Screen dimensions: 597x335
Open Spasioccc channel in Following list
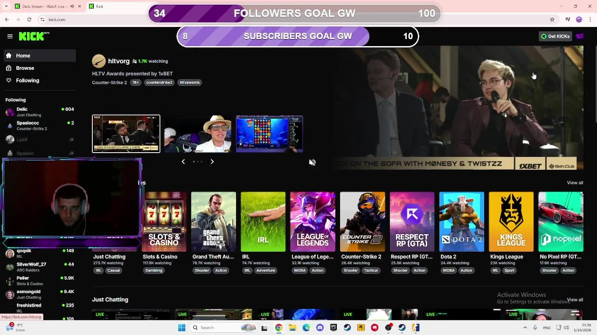[40, 126]
